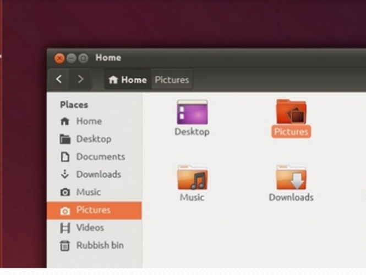366x275 pixels.
Task: Open Videos from the Places sidebar
Action: (90, 228)
